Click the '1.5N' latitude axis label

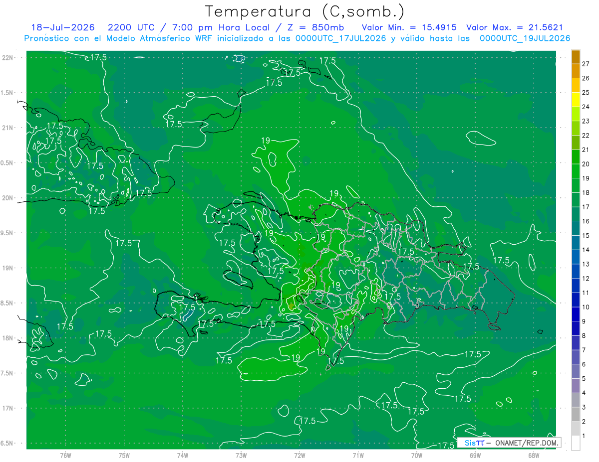pyautogui.click(x=7, y=93)
